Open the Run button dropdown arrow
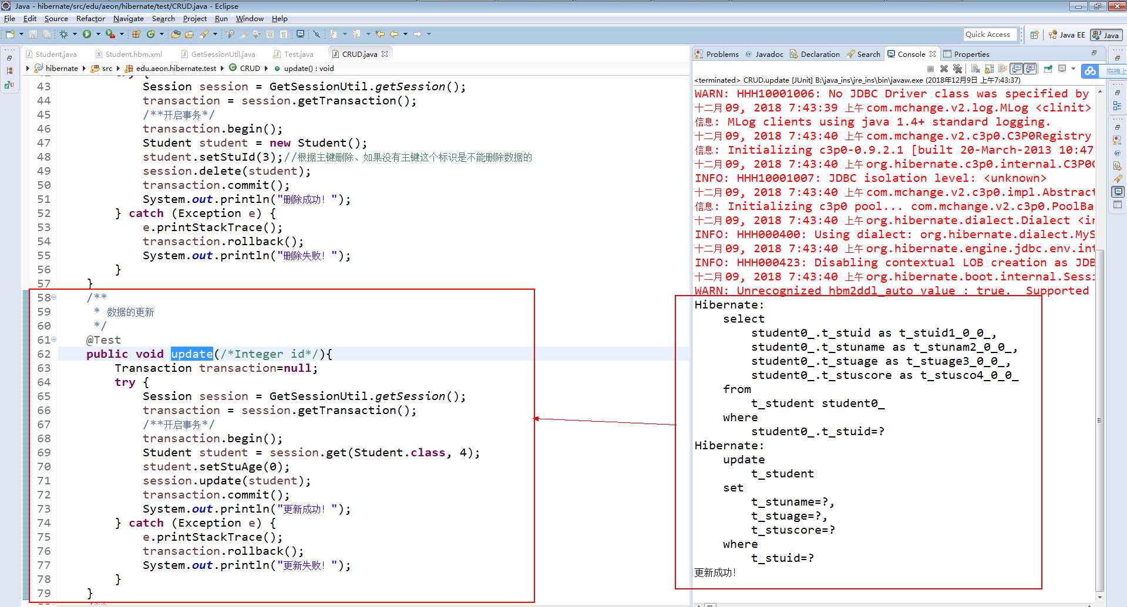The image size is (1127, 607). [98, 35]
